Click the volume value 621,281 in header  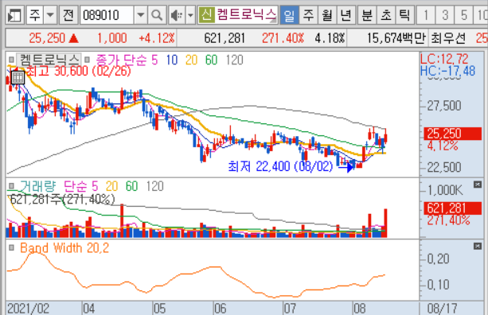224,38
